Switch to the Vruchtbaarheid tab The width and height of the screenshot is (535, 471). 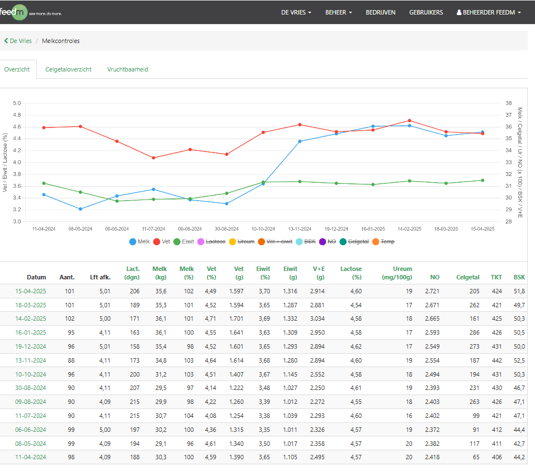coord(127,69)
